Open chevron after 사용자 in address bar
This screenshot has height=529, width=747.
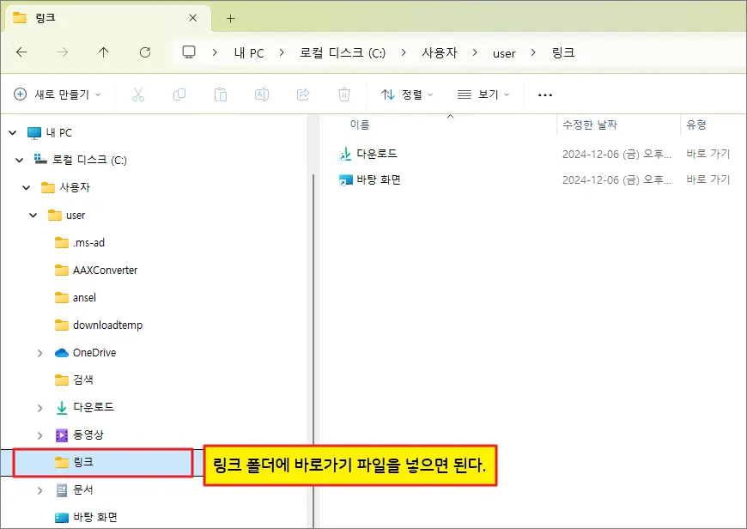475,52
